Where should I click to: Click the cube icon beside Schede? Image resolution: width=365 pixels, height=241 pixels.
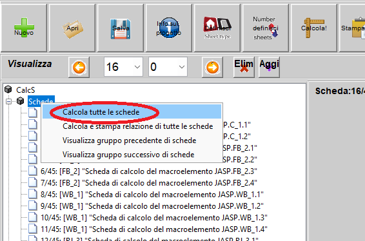click(x=21, y=101)
